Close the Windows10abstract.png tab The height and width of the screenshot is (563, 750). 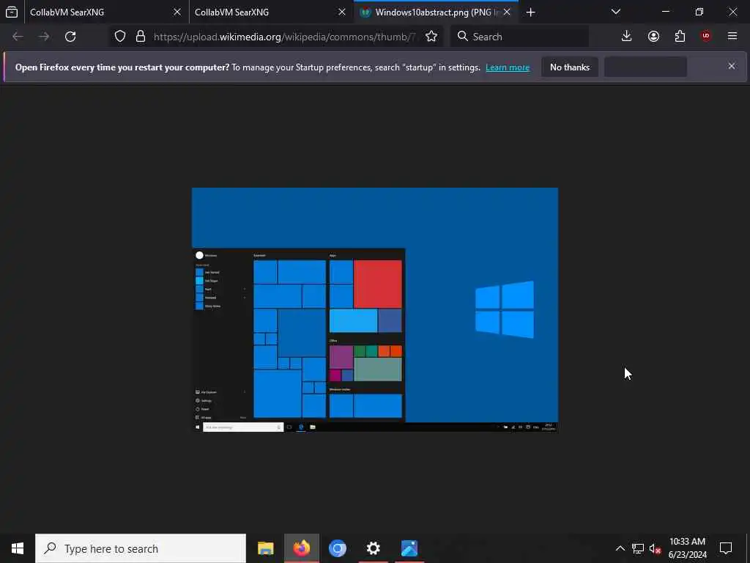pos(507,12)
